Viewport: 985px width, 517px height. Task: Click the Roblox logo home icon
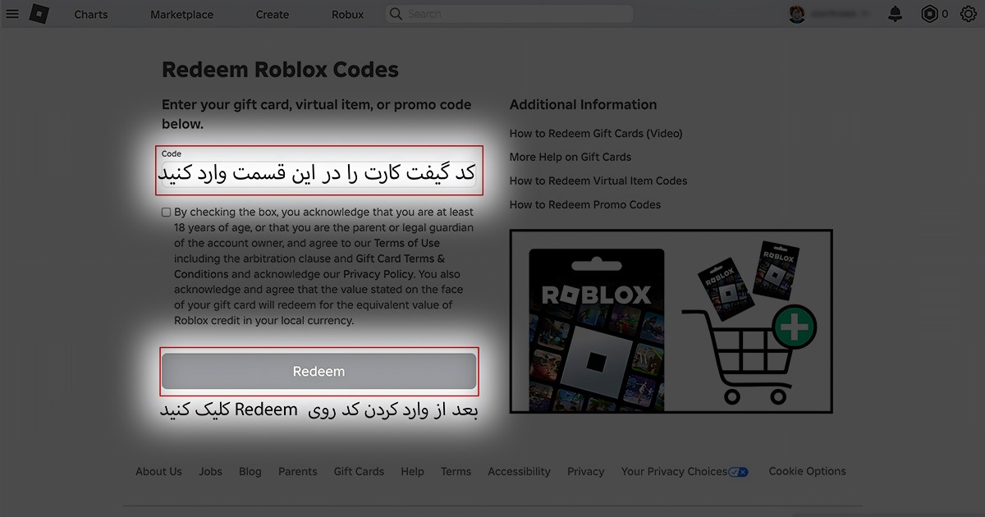click(x=39, y=14)
